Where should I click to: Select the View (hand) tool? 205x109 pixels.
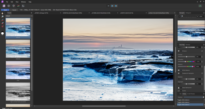point(2,13)
